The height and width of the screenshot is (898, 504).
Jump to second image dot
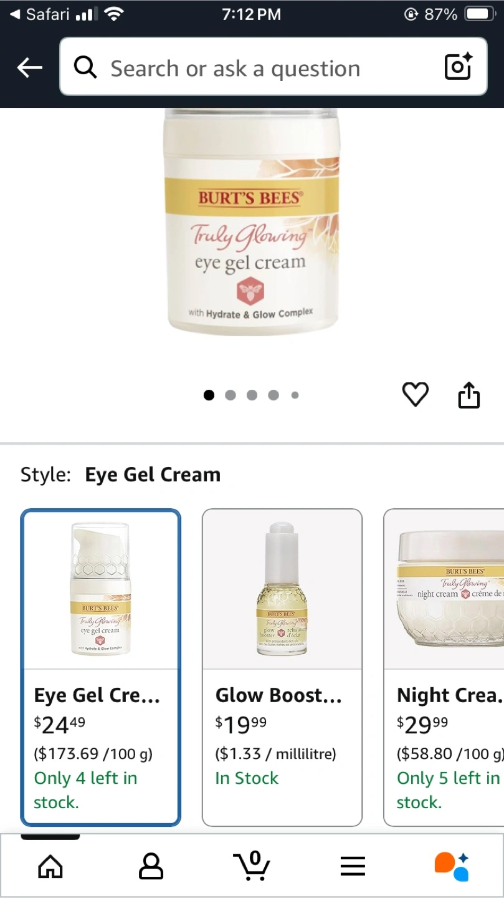coord(231,395)
